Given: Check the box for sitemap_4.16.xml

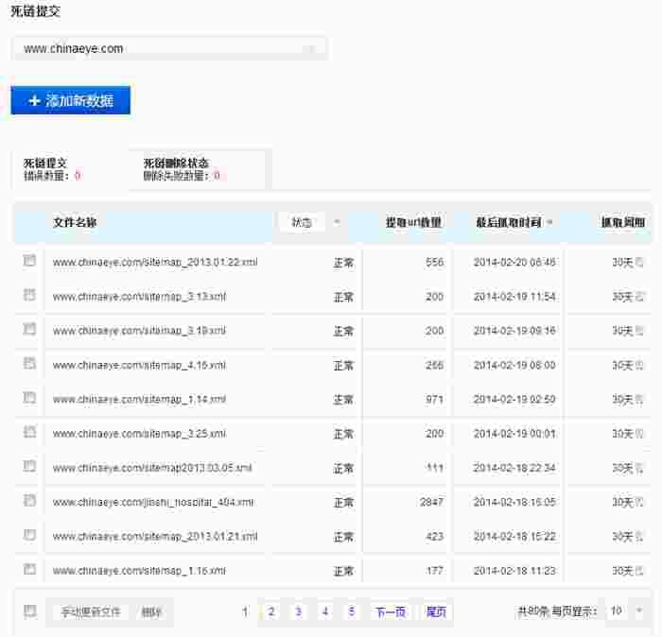Looking at the screenshot, I should pos(29,363).
